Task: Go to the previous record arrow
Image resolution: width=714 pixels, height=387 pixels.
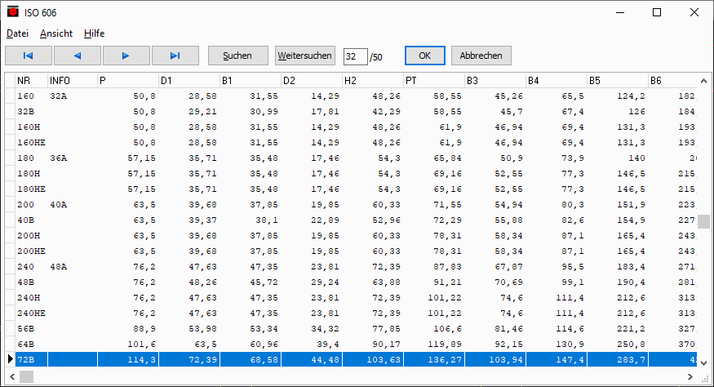Action: [78, 56]
